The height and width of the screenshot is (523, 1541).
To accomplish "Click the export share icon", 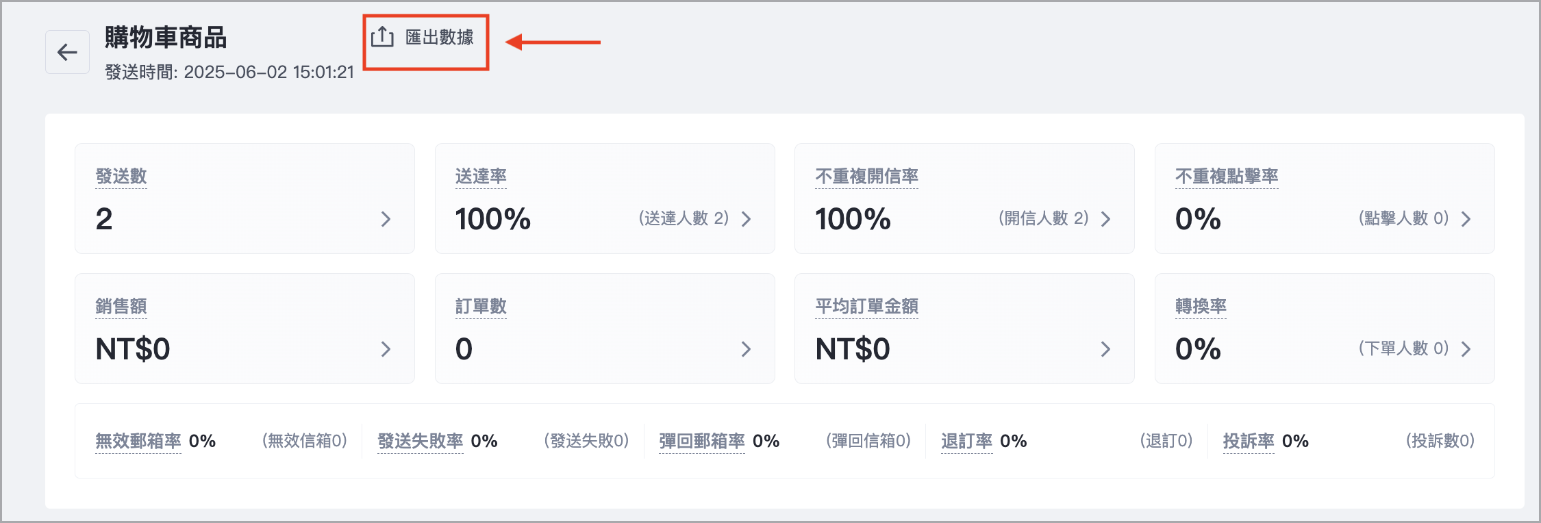I will coord(382,37).
